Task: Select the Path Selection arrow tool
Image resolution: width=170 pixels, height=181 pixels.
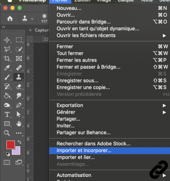Action: click(x=18, y=114)
